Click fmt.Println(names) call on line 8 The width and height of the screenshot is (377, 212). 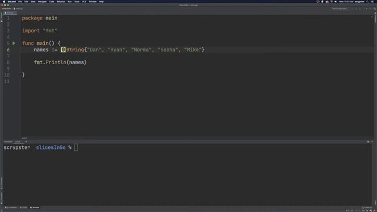click(x=60, y=62)
